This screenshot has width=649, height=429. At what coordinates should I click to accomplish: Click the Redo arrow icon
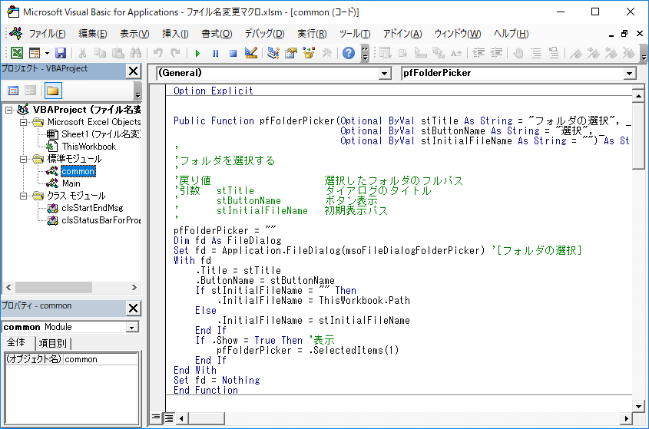click(175, 53)
